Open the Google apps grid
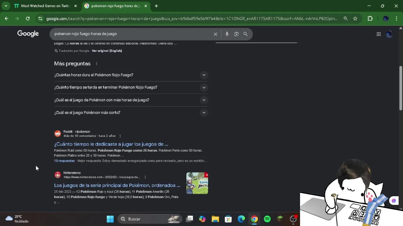This screenshot has height=226, width=403. tap(378, 34)
